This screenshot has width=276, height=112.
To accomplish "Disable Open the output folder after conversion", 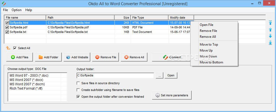I will (78, 97).
